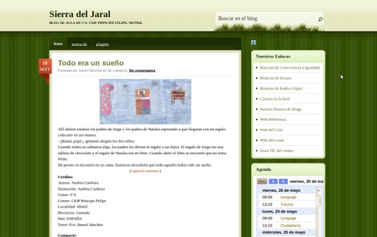Click the agenda list scrollbar handle
Image resolution: width=377 pixels, height=237 pixels.
(x=319, y=201)
